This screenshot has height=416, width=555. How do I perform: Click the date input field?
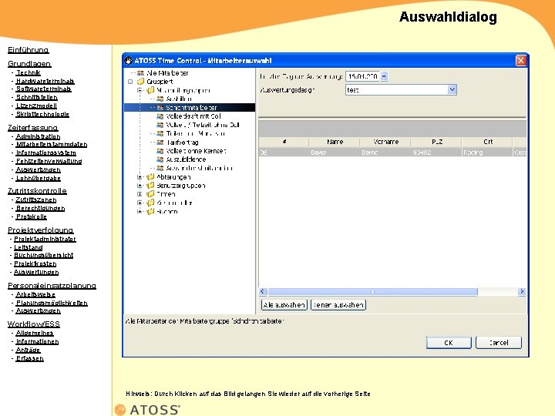363,76
